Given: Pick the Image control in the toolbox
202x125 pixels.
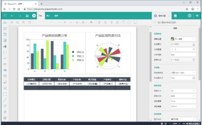Looking at the screenshot, I should pos(5,82).
